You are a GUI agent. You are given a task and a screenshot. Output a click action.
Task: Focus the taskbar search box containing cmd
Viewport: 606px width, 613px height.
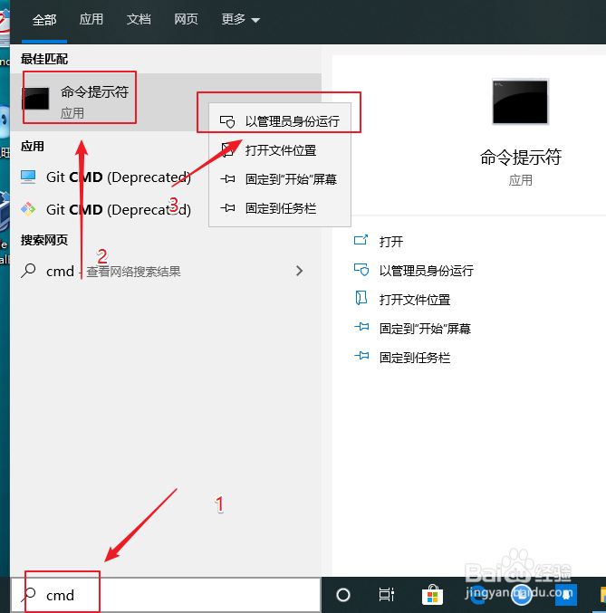click(166, 595)
